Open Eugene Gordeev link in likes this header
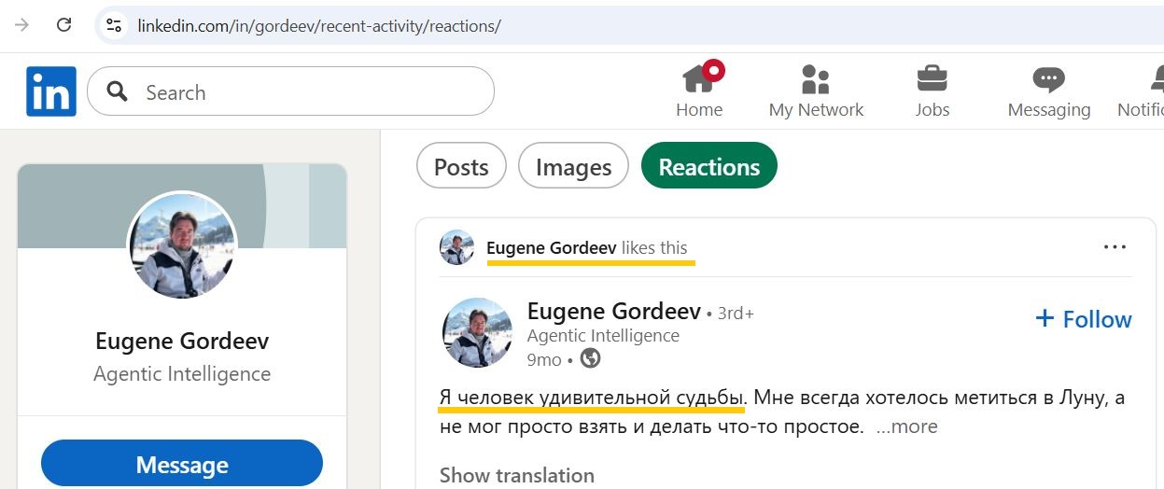 (552, 247)
